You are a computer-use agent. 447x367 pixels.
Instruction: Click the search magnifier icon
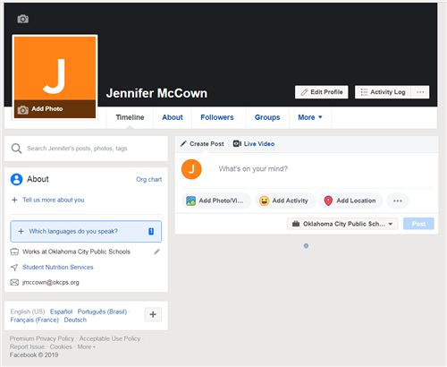(x=16, y=149)
